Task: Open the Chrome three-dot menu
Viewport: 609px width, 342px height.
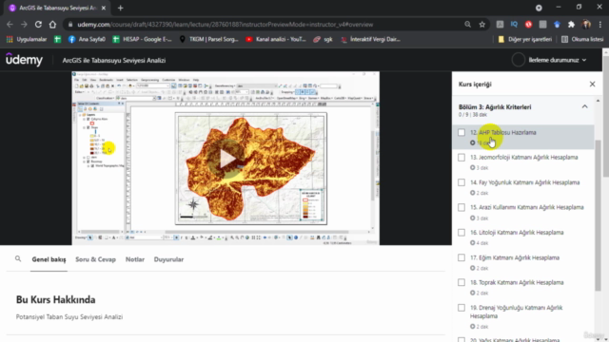Action: point(600,25)
